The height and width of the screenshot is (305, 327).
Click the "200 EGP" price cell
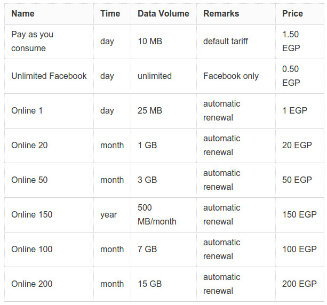click(x=299, y=284)
